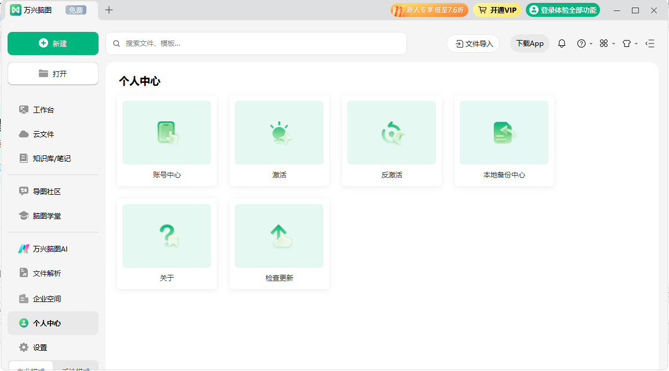
Task: Open the help question-mark icon
Action: click(581, 43)
